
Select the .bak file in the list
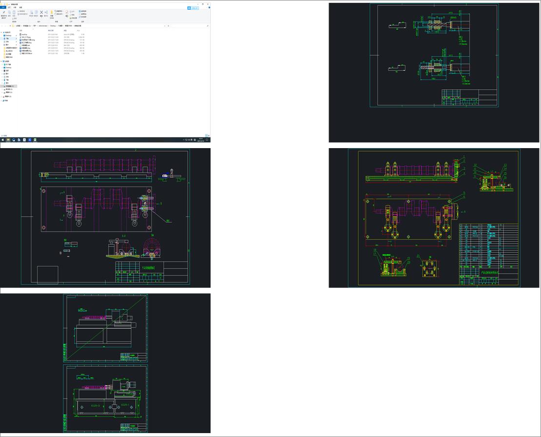coord(25,45)
